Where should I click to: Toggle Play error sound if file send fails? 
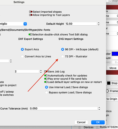pos(46,79)
